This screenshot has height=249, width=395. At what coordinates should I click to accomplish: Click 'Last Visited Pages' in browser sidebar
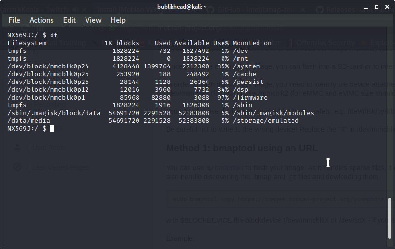tap(61, 167)
